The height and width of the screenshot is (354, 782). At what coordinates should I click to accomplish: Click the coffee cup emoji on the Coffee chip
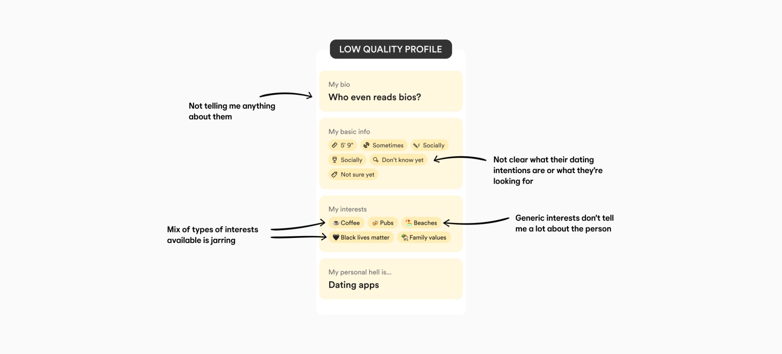(x=336, y=223)
